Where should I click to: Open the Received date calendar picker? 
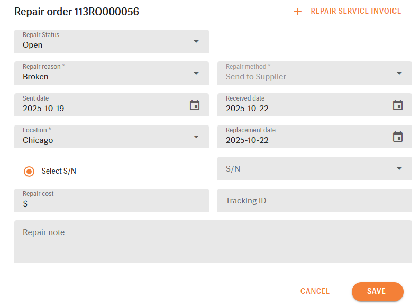click(x=398, y=105)
